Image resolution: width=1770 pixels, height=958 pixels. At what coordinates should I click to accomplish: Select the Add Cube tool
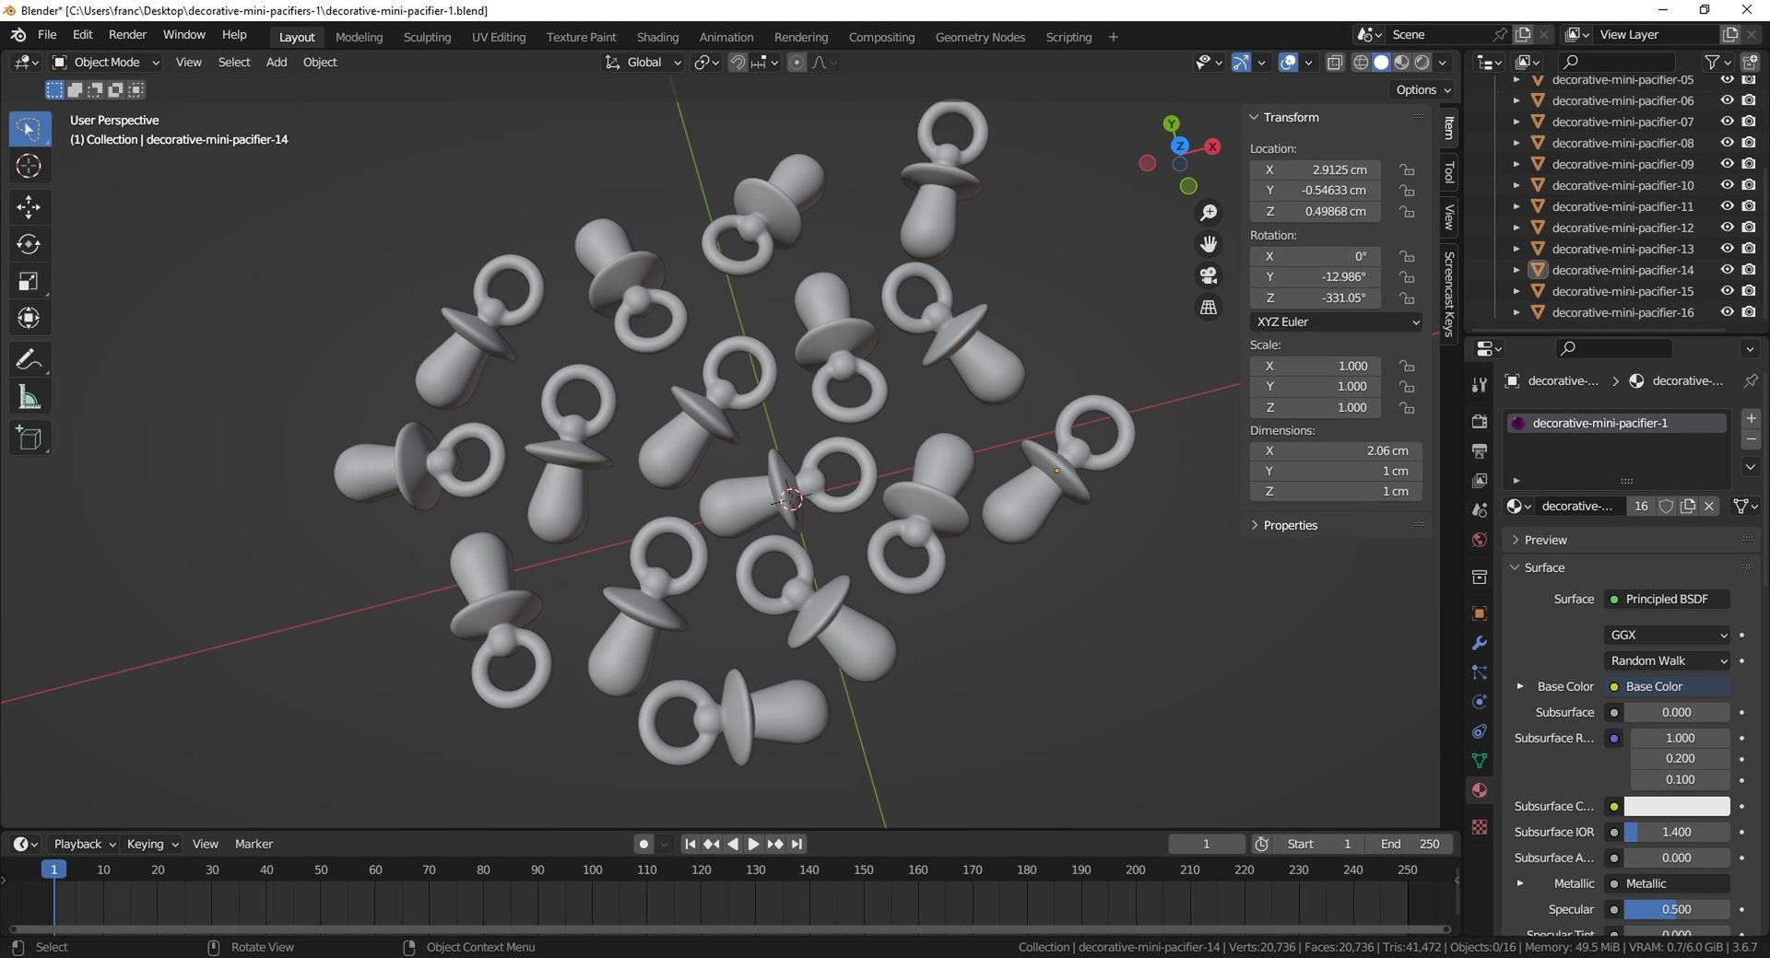[29, 438]
